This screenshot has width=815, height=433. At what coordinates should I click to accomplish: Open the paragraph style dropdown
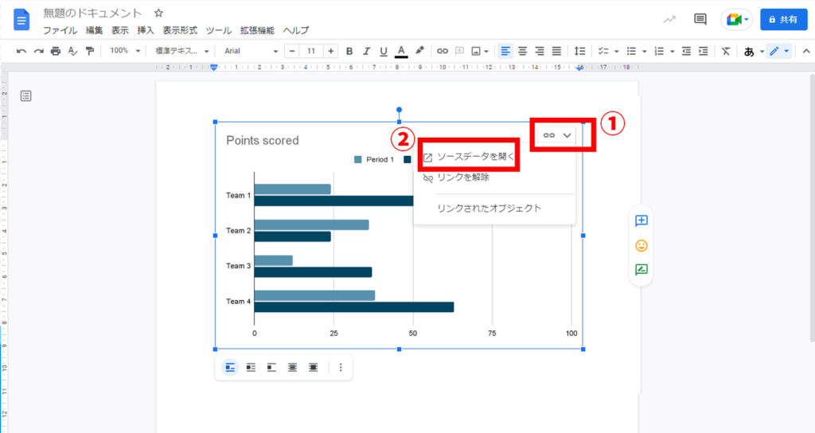pos(182,51)
